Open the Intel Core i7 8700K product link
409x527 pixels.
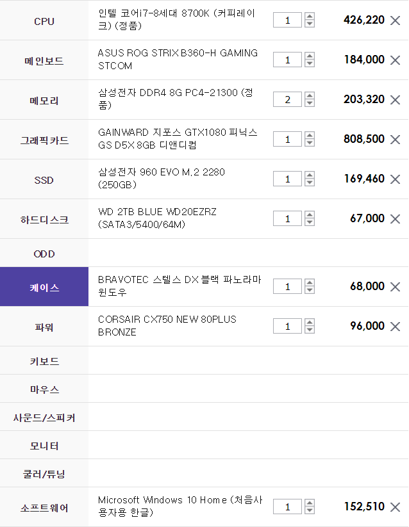[176, 19]
